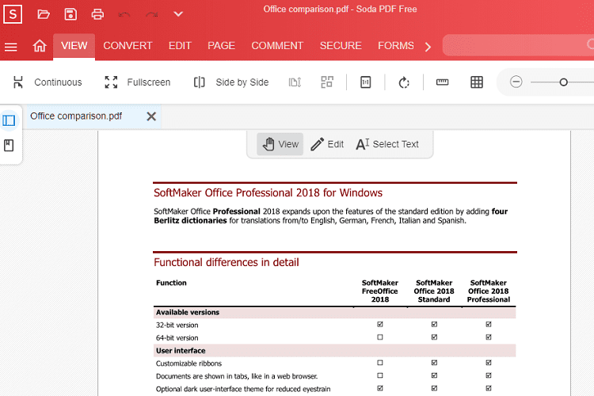Click the Soda PDF logo icon
594x396 pixels.
[x=13, y=14]
